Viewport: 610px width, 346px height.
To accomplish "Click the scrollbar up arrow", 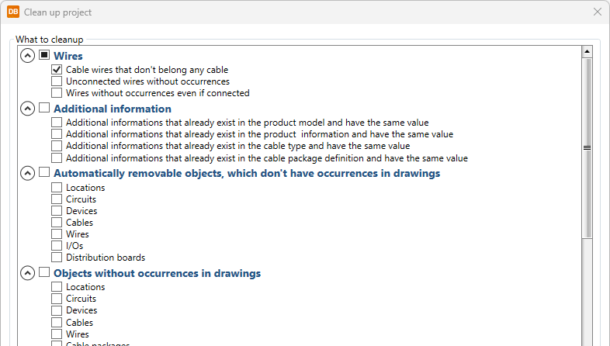I will tap(587, 51).
